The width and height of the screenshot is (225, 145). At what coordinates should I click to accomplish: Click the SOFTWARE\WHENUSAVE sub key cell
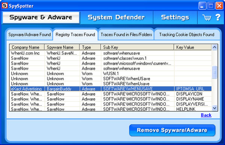(x=138, y=89)
